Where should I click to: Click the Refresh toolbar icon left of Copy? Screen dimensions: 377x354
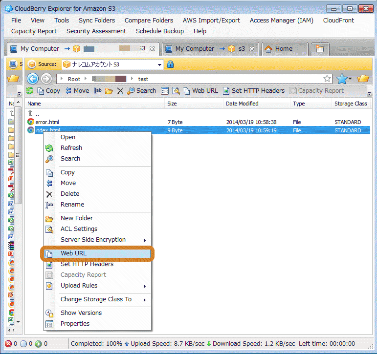29,91
